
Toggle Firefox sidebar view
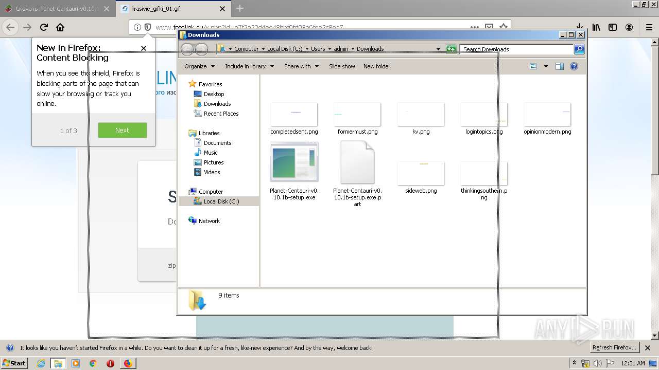pos(613,27)
